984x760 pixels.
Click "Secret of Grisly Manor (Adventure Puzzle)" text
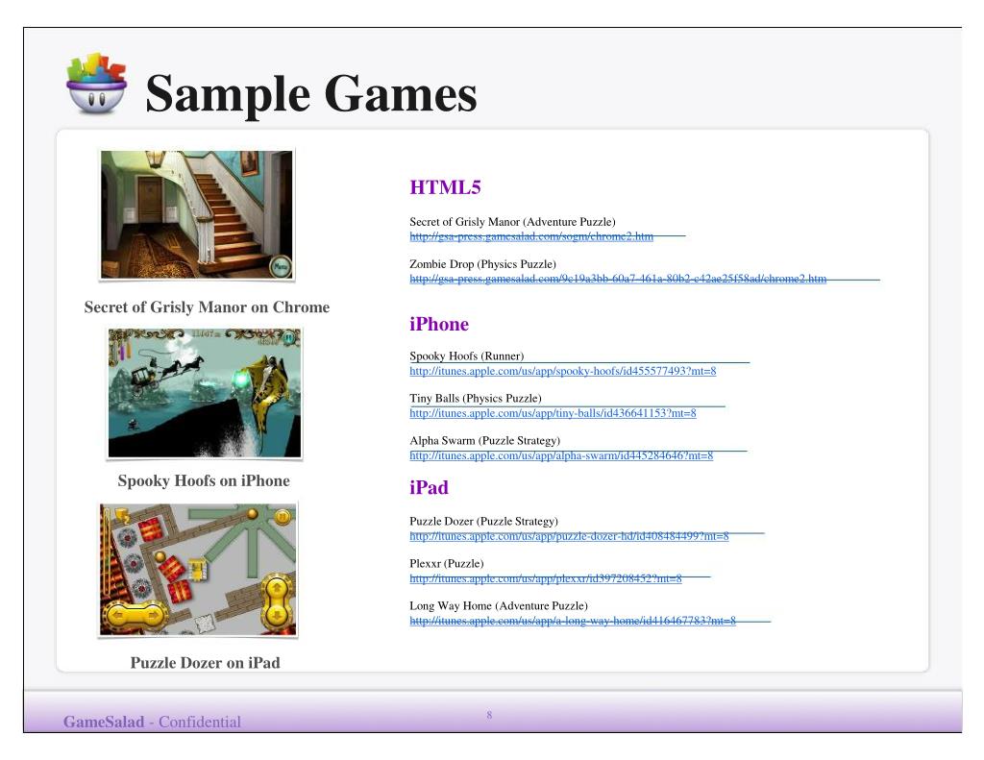pos(513,222)
